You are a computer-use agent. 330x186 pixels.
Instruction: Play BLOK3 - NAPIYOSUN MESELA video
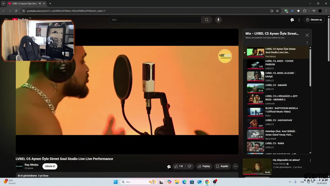276,112
